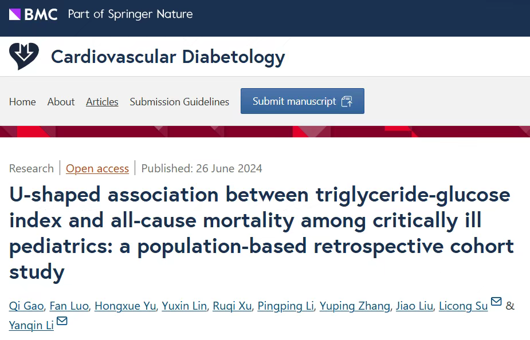Follow the Open access link

tap(97, 168)
